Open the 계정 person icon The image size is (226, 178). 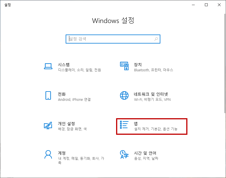(48, 154)
